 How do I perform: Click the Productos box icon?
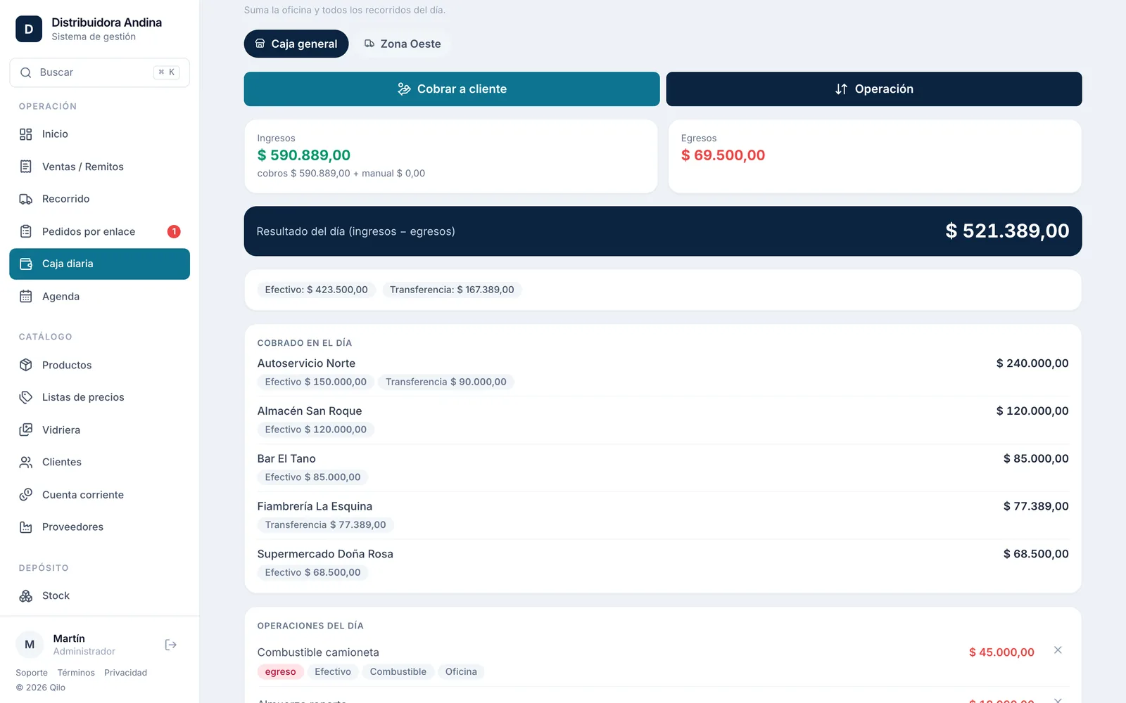26,365
